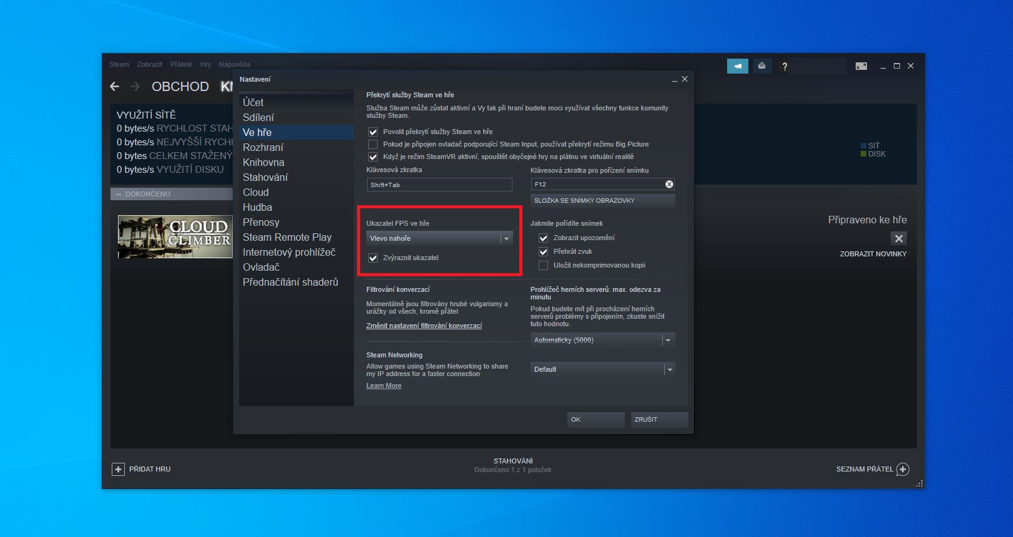This screenshot has height=537, width=1013.
Task: Click the question mark help icon
Action: pos(785,66)
